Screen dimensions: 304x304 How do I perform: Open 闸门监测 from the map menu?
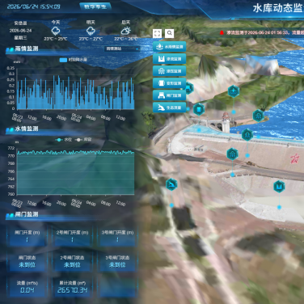tap(170, 95)
